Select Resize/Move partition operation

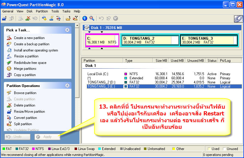coord(29,112)
